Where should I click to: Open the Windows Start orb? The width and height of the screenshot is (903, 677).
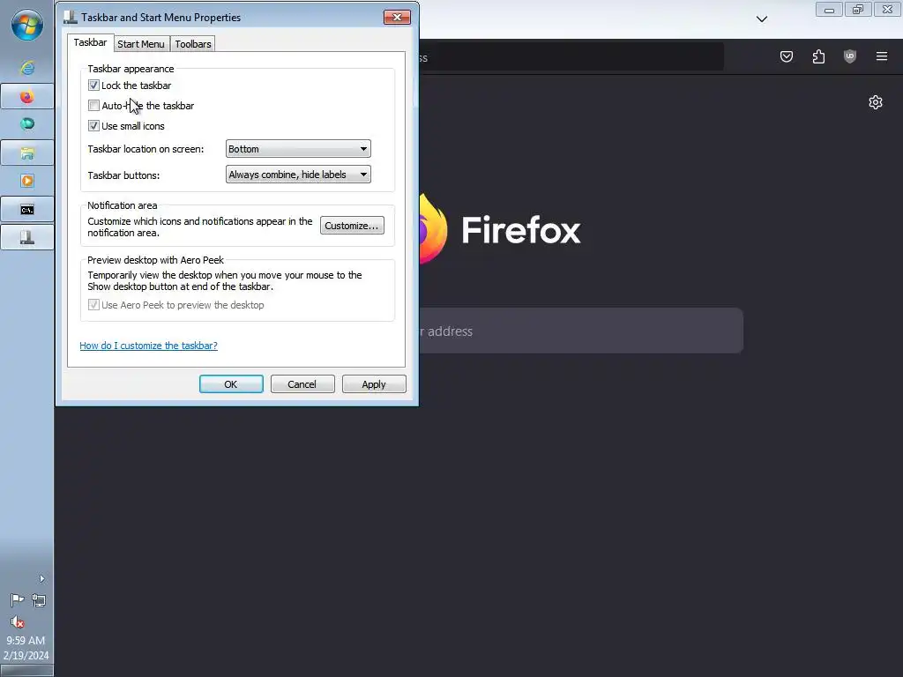click(27, 25)
